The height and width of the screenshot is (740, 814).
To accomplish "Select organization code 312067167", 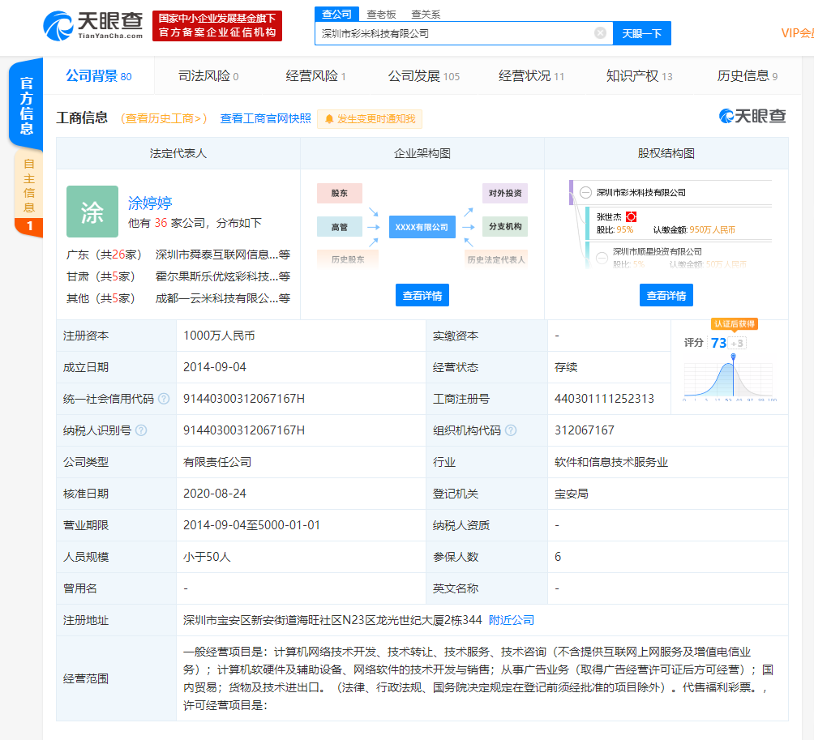I will 585,430.
